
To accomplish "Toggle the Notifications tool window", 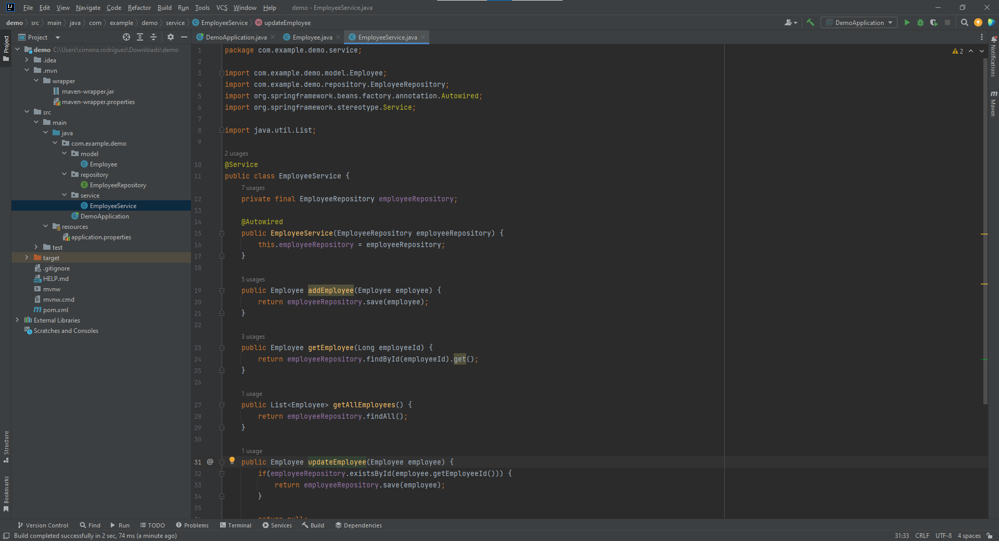I will [x=993, y=56].
